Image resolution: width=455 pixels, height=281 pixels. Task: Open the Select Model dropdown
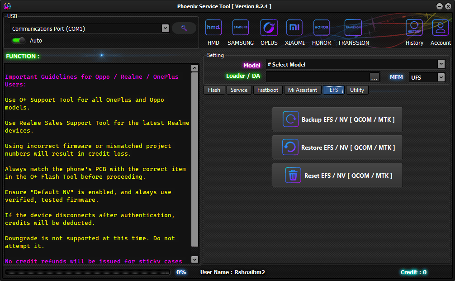click(x=441, y=64)
